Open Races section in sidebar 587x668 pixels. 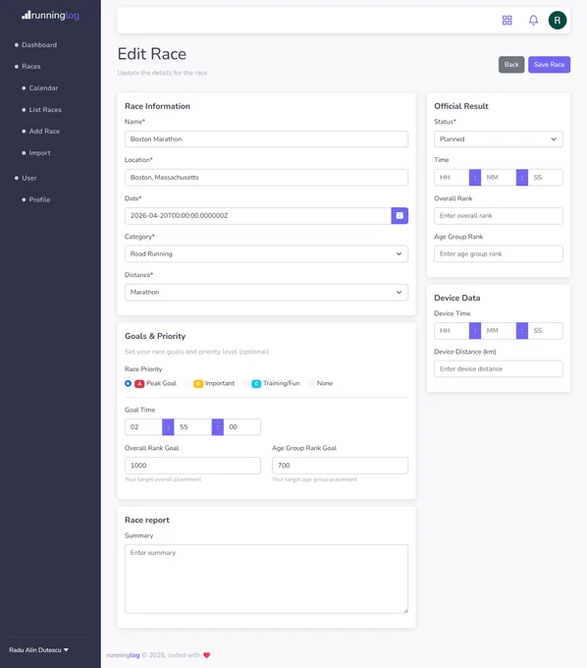click(31, 67)
